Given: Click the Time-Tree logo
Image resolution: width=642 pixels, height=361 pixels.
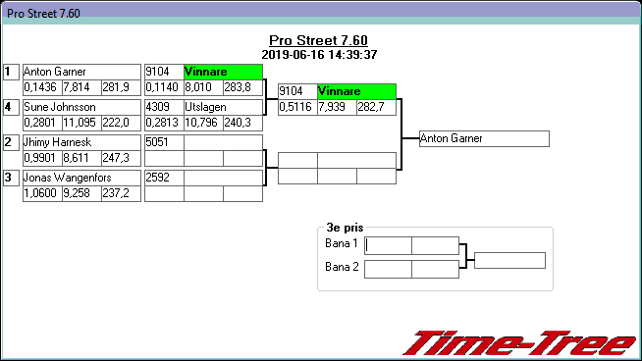Looking at the screenshot, I should [x=519, y=343].
